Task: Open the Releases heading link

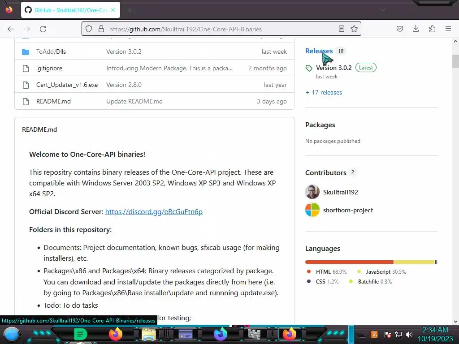Action: (319, 51)
